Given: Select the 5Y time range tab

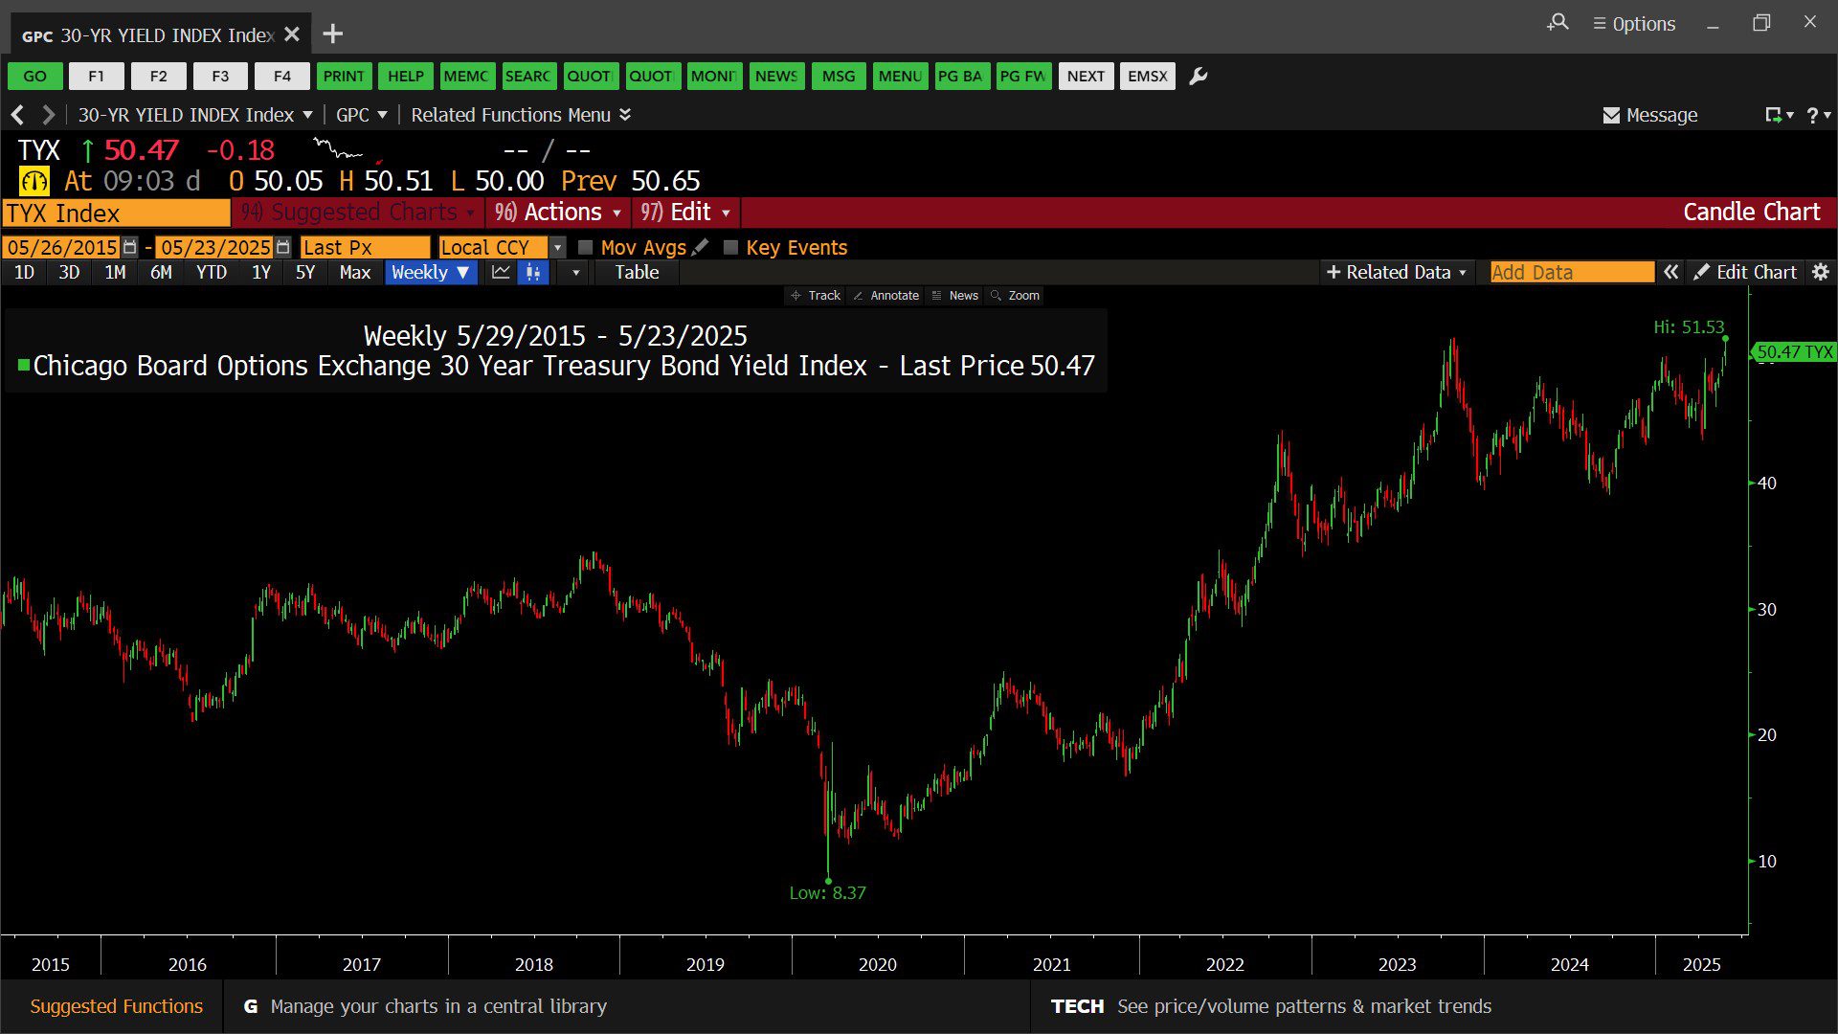Looking at the screenshot, I should [304, 272].
